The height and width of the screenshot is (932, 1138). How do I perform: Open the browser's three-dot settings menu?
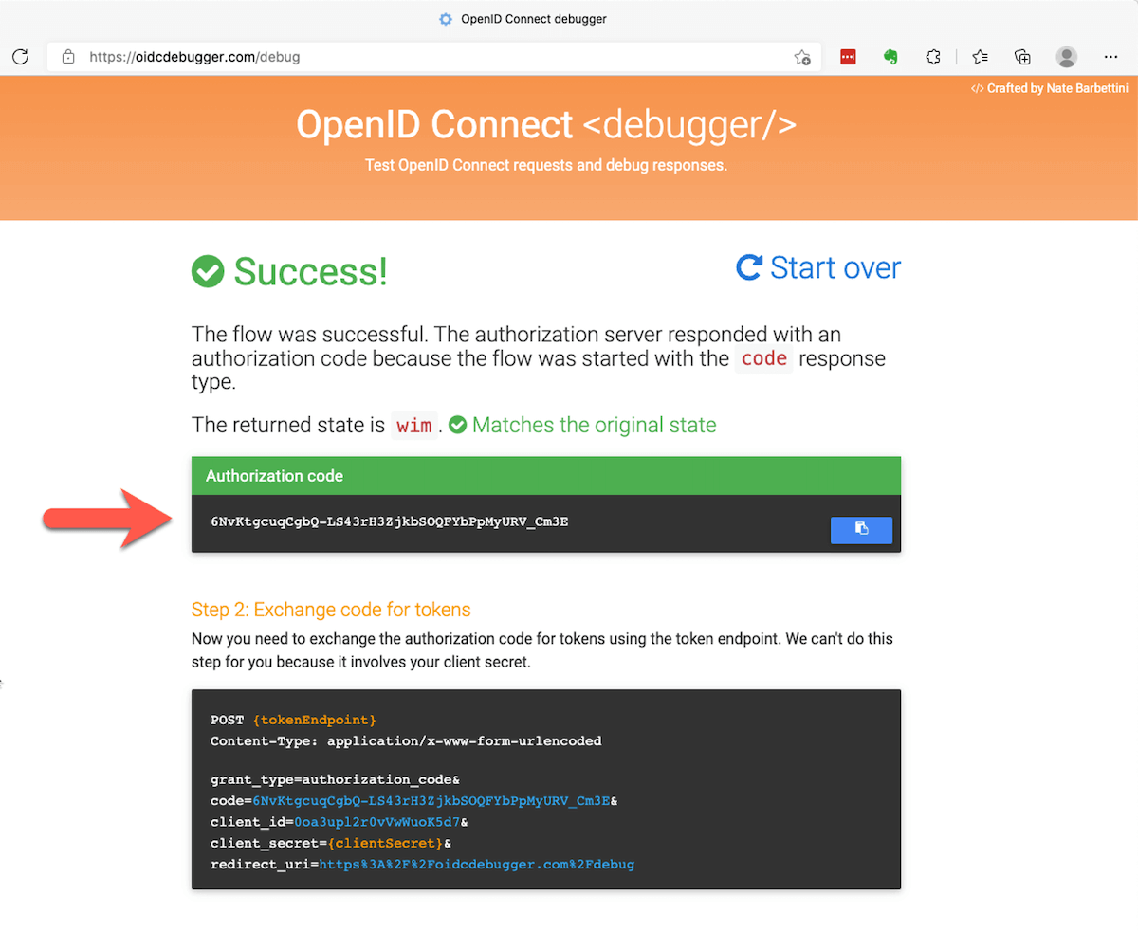[1111, 57]
